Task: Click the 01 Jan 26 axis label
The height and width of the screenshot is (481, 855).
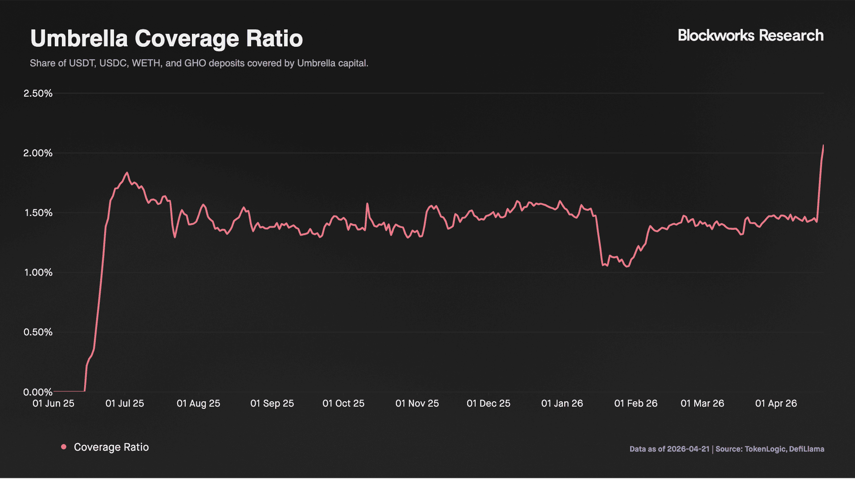Action: coord(562,404)
